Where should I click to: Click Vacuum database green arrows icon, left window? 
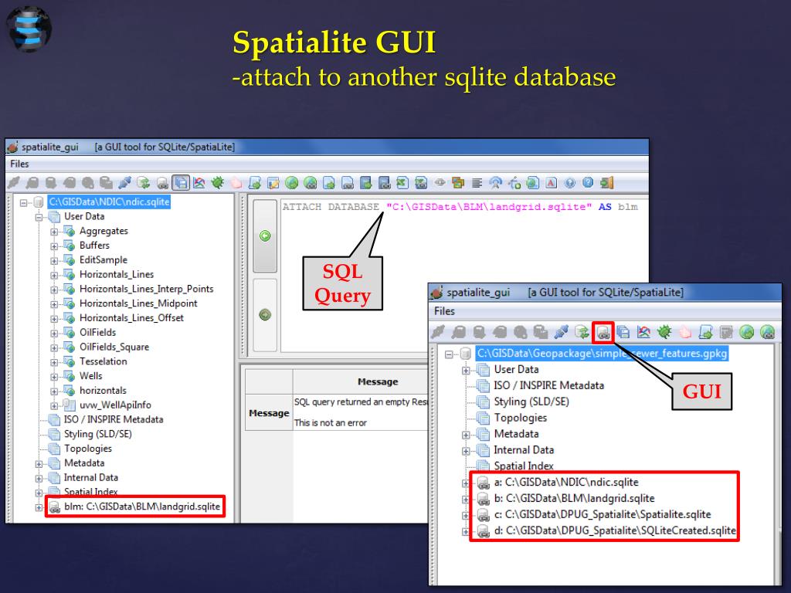[144, 182]
